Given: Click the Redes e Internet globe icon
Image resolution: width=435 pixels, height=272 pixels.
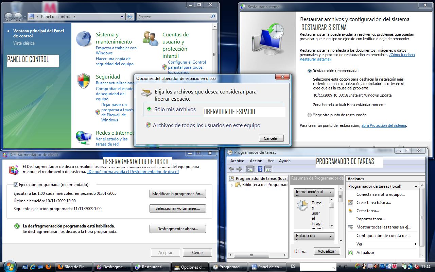Looking at the screenshot, I should click(x=84, y=137).
